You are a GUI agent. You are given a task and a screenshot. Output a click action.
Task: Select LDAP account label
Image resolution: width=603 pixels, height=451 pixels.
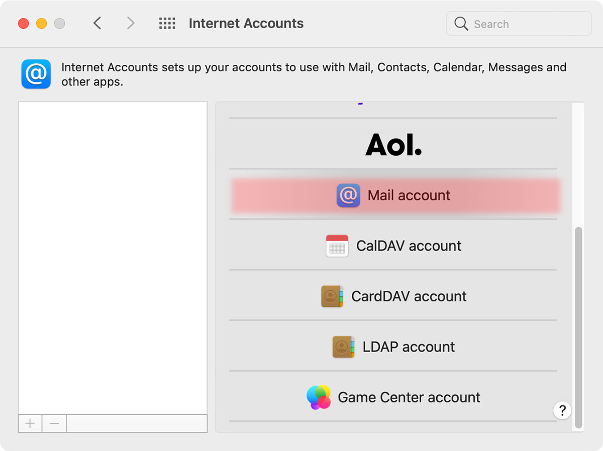pos(409,347)
